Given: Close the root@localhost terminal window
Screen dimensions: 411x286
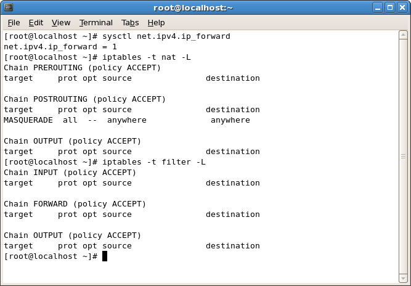Looking at the screenshot, I should 402,7.
